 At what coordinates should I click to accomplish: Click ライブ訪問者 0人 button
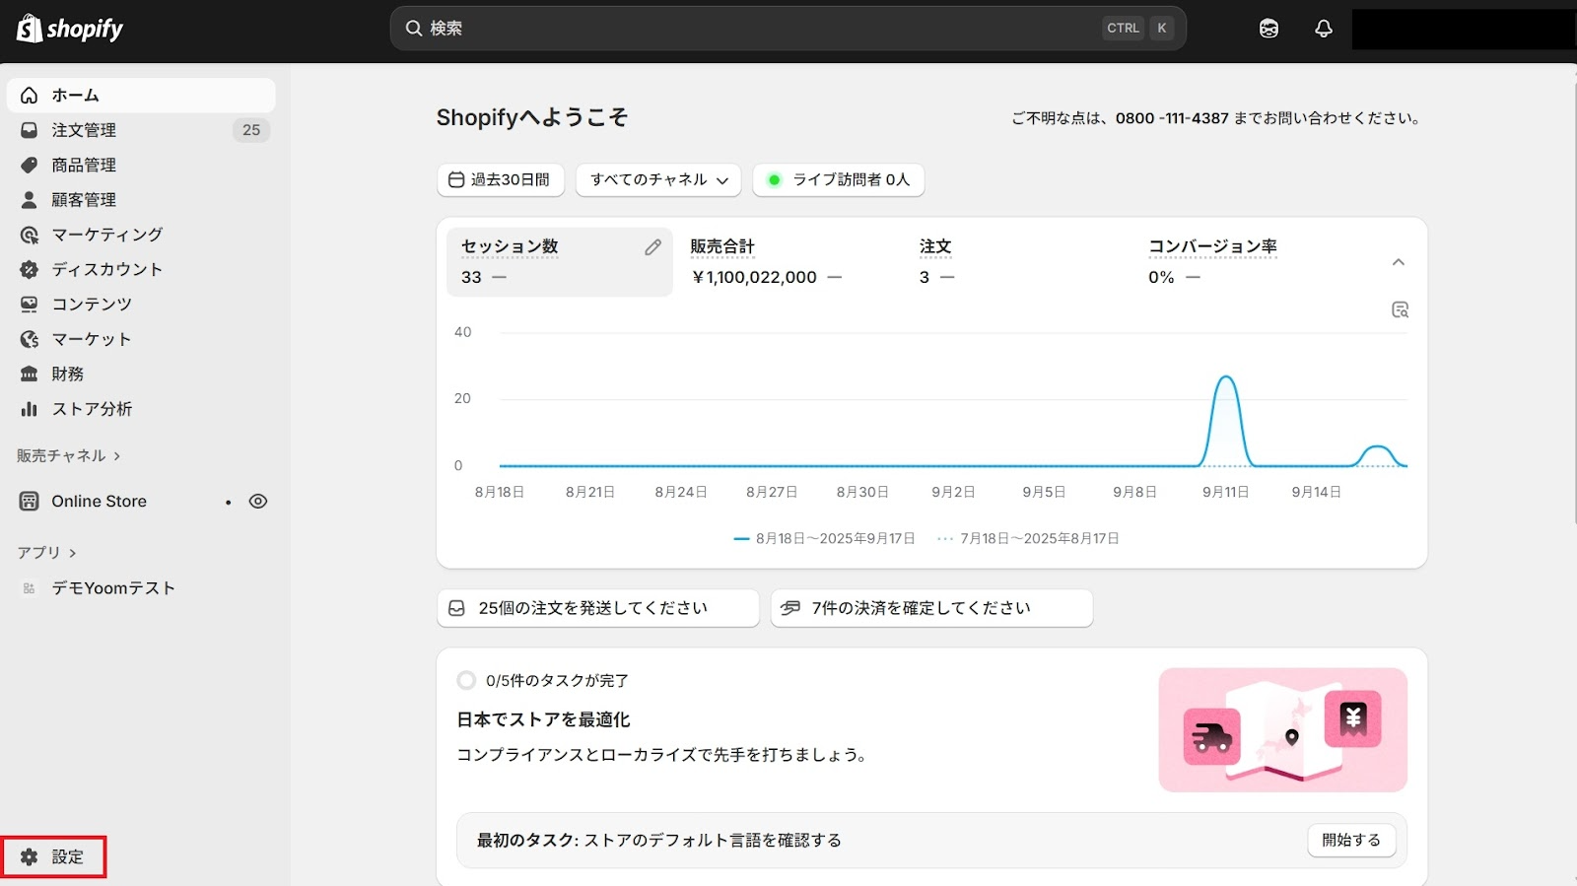coord(839,180)
